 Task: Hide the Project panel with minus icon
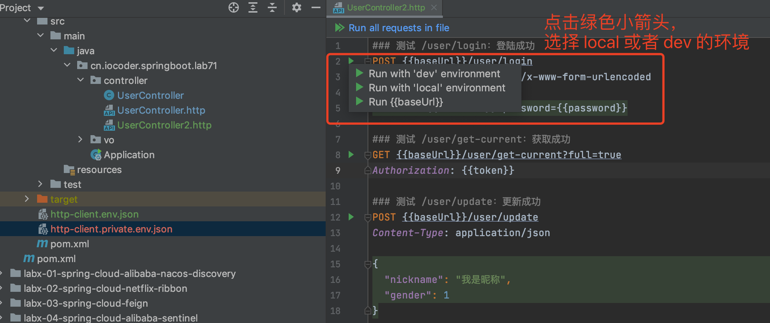316,7
